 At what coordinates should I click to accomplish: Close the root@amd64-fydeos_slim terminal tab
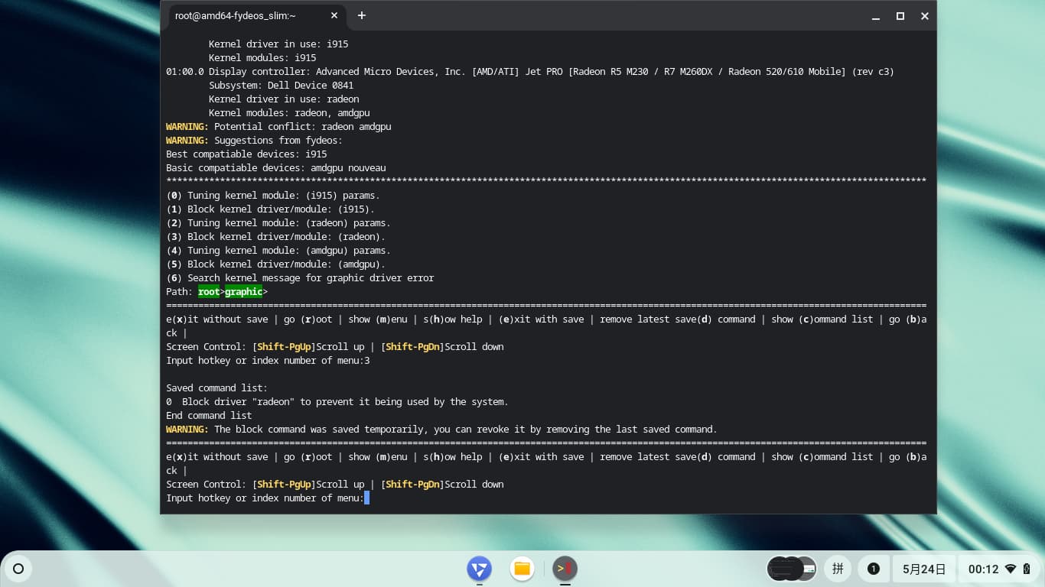[334, 15]
